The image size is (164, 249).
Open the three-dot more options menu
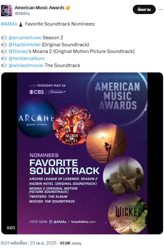pyautogui.click(x=160, y=9)
